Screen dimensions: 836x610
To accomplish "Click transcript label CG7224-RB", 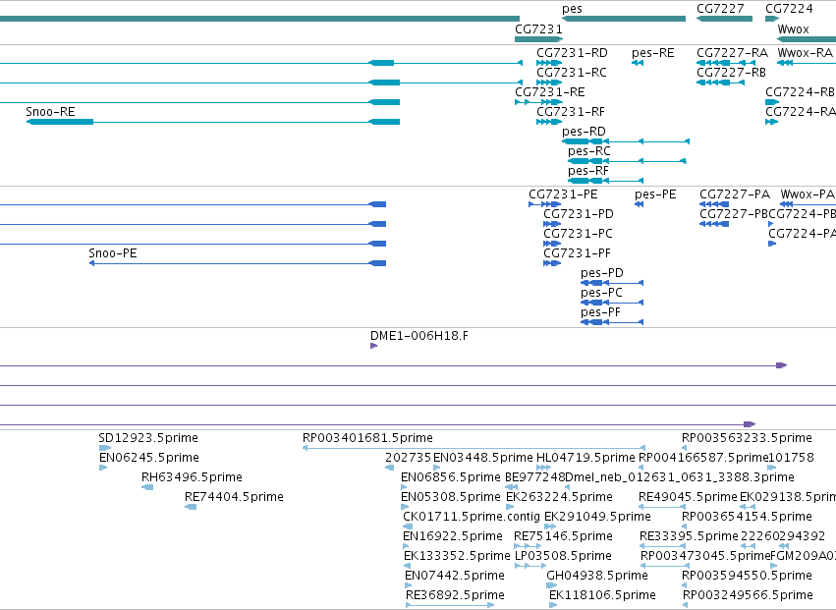I will pyautogui.click(x=801, y=92).
